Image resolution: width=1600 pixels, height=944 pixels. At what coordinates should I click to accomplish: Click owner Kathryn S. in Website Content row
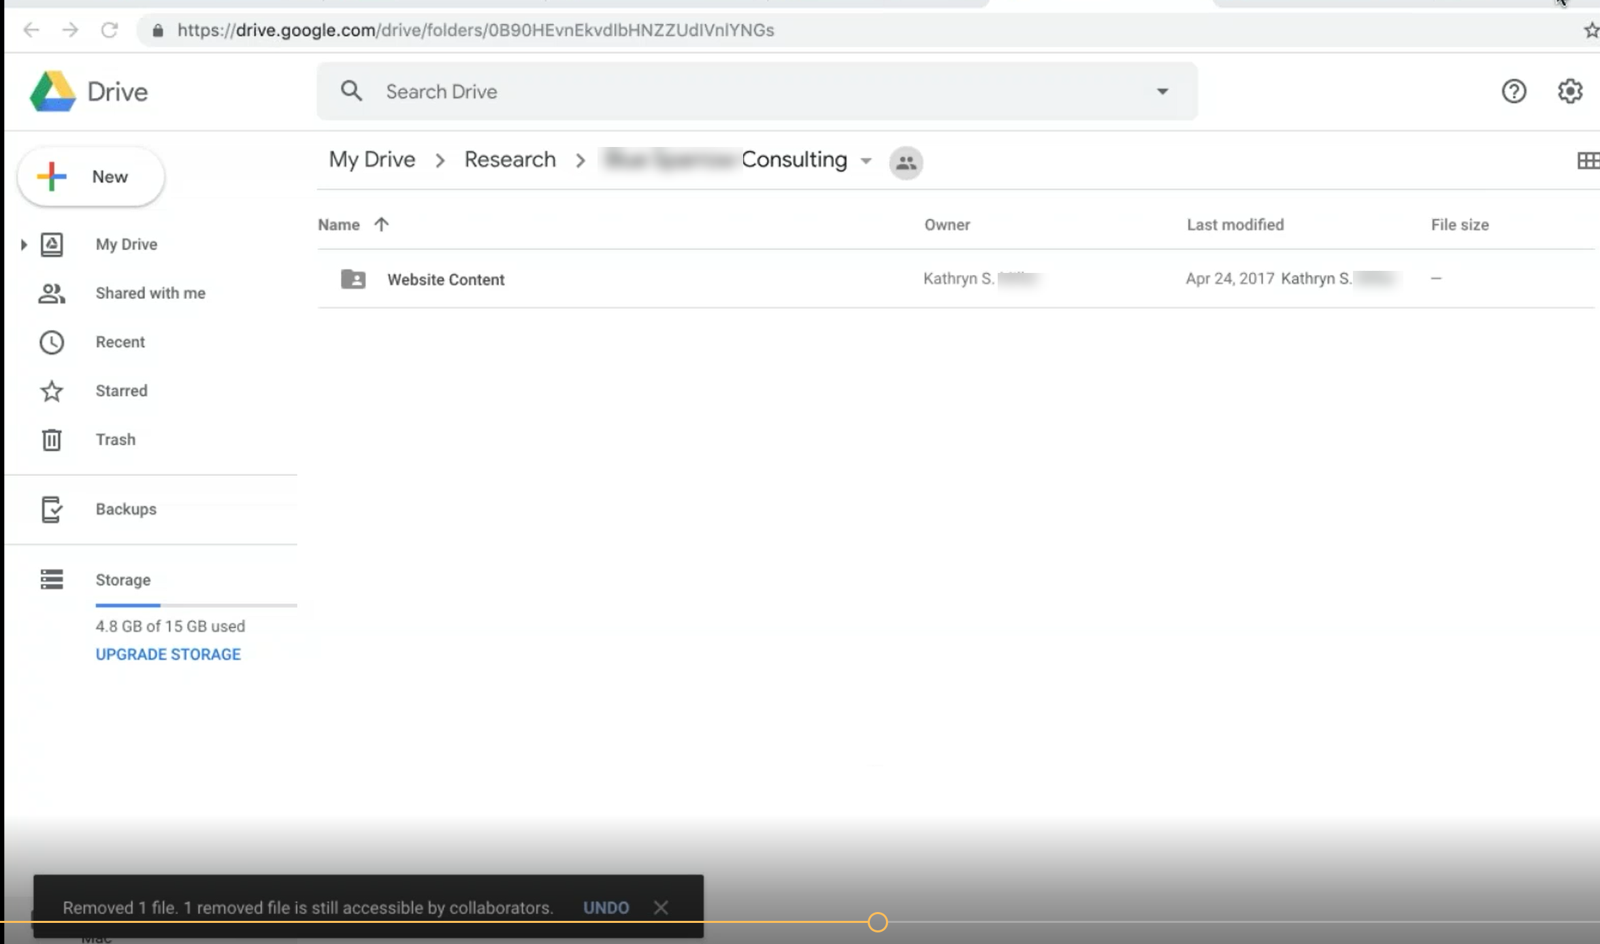tap(958, 278)
